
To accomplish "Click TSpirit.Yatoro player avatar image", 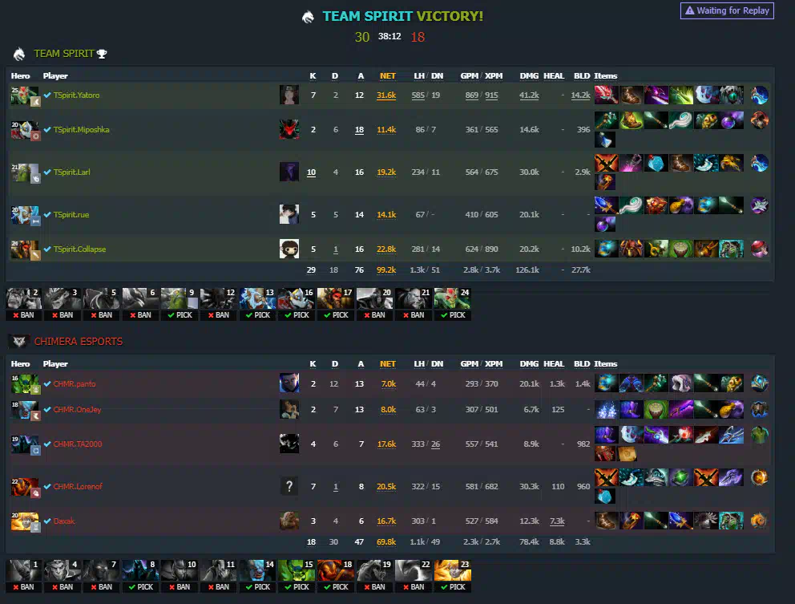I will click(289, 95).
